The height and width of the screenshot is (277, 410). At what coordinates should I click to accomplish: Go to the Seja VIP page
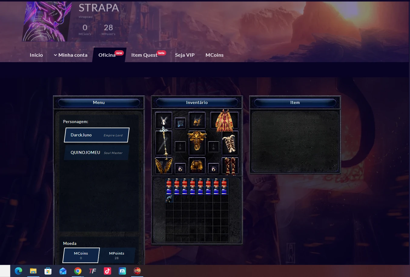coord(185,55)
